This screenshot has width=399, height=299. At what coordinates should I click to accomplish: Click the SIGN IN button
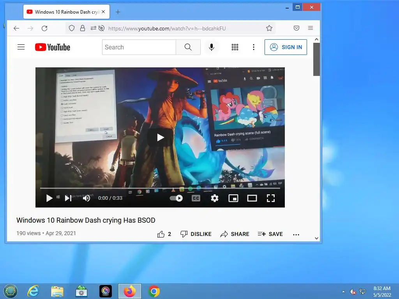click(286, 47)
